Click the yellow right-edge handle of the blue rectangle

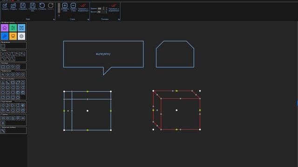point(111,111)
